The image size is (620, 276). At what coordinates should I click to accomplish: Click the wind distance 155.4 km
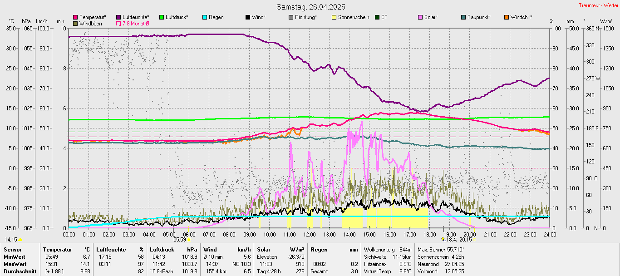pos(216,271)
